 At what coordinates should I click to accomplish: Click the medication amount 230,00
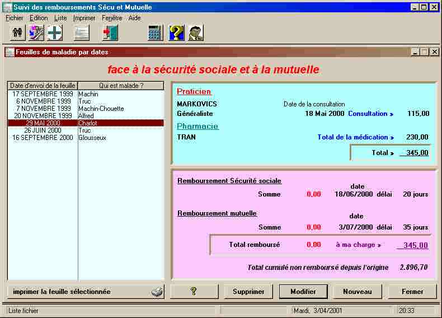417,137
